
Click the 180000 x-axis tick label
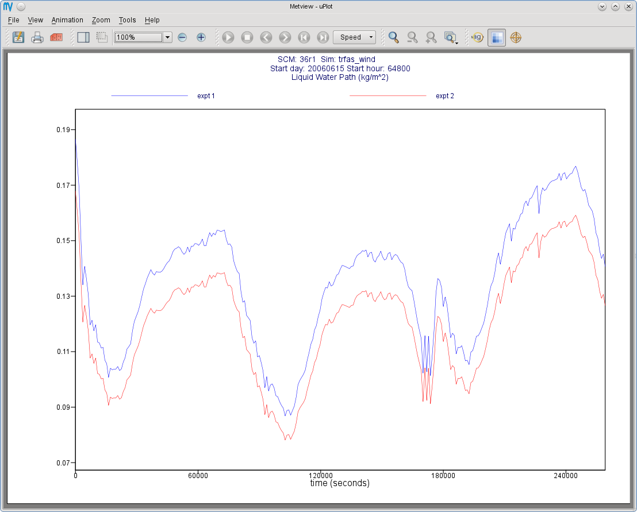coord(443,475)
